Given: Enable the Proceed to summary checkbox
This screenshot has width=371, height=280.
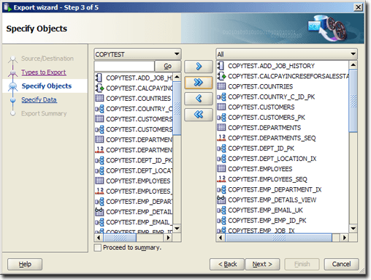Looking at the screenshot, I should click(98, 248).
